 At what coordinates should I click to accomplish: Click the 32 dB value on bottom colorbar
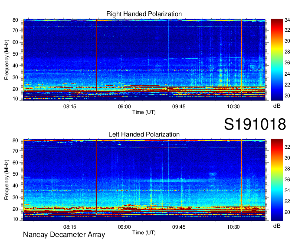pyautogui.click(x=287, y=147)
